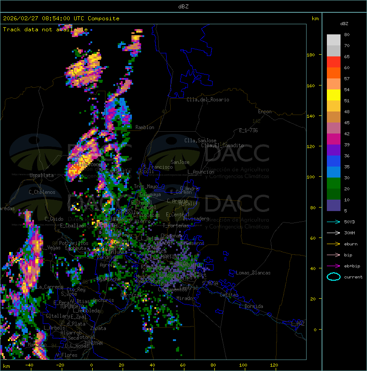Screen dimensions: 367x371
Task: Select the red legend swatch near 65
Action: click(333, 62)
